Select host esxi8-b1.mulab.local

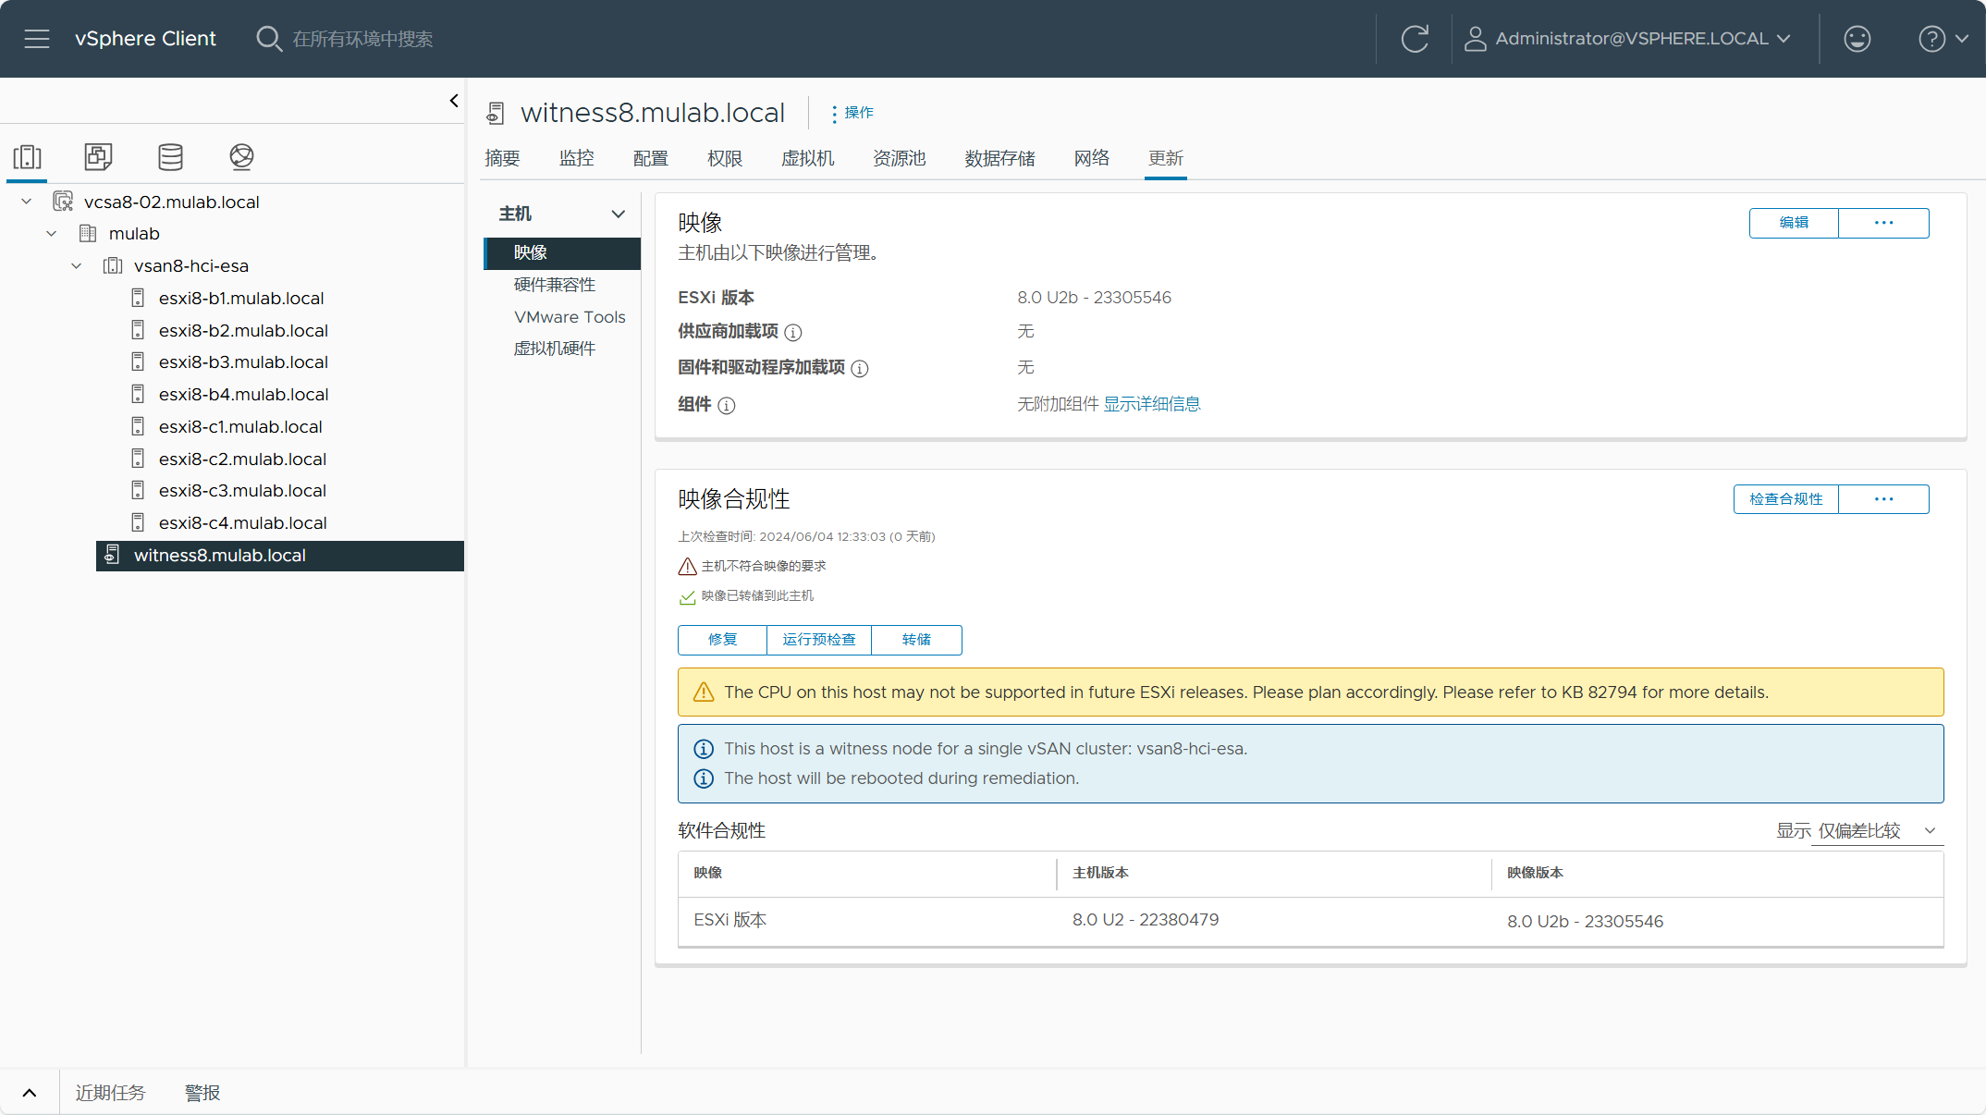pyautogui.click(x=240, y=299)
